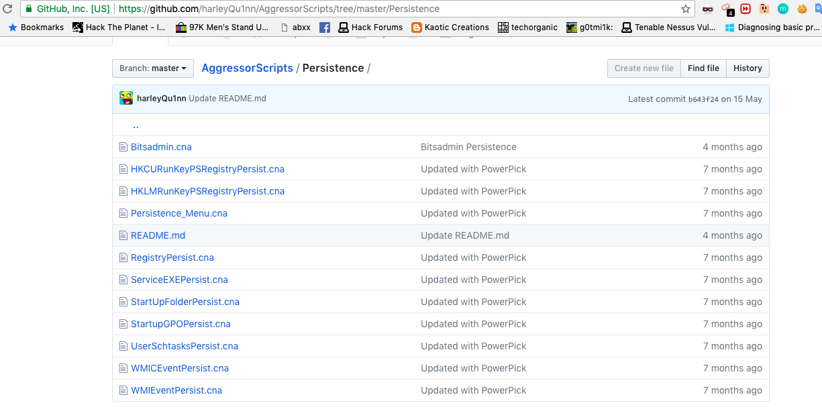Open the Hack Forums bookmark

pos(370,27)
